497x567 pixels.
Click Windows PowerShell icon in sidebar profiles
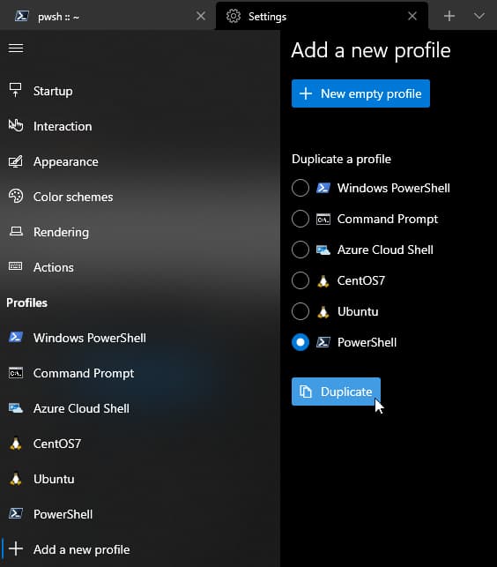[x=16, y=338]
